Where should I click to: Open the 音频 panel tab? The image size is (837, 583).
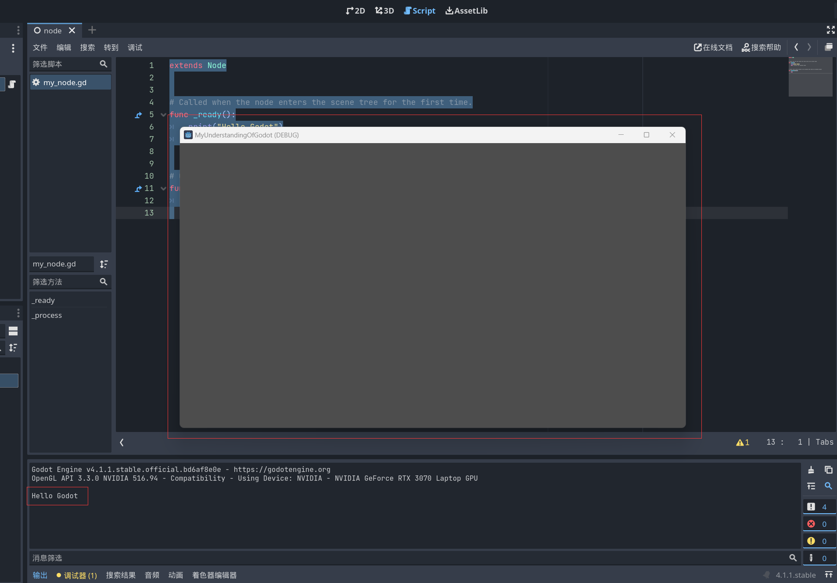point(152,575)
